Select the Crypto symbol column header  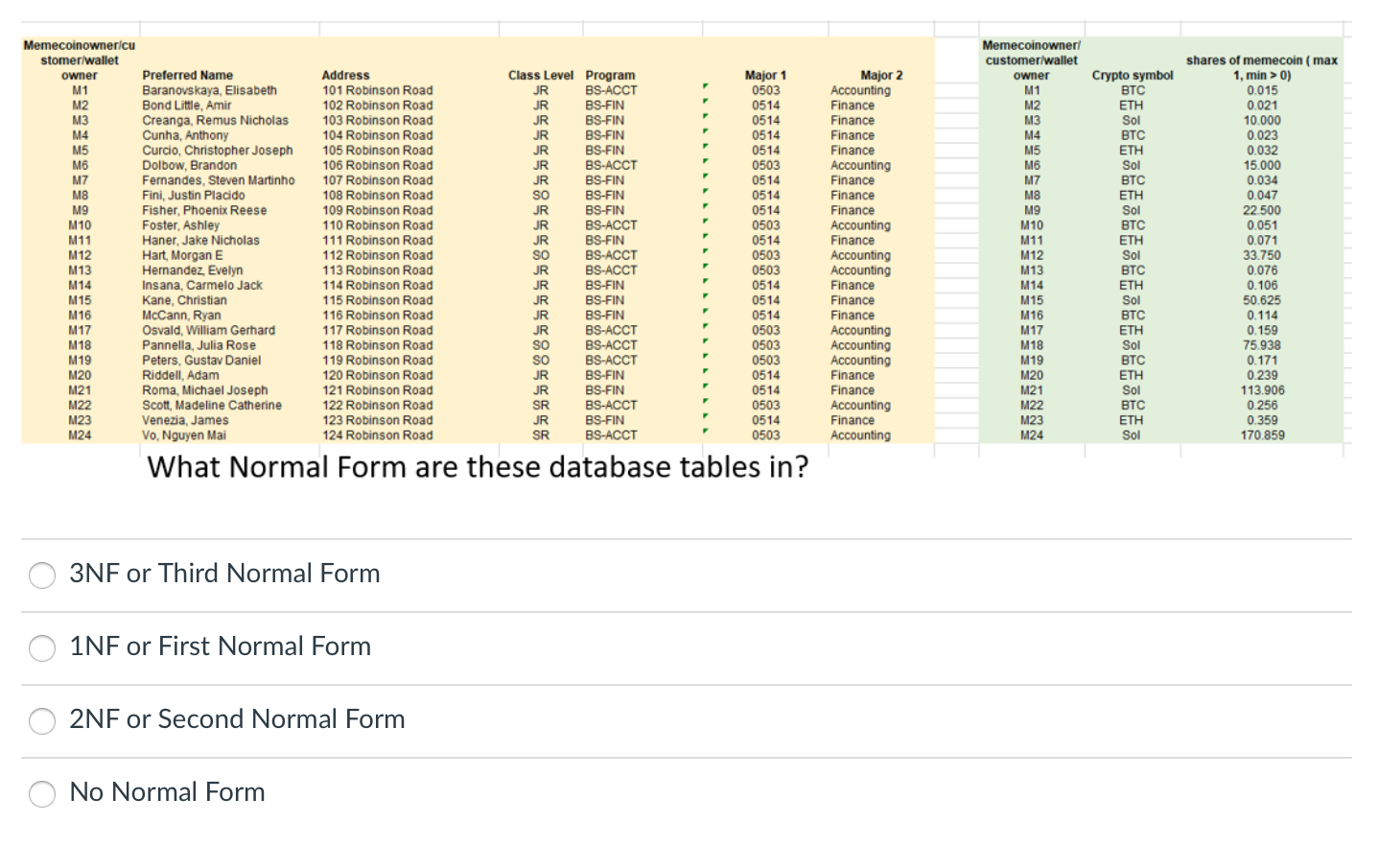[1132, 75]
